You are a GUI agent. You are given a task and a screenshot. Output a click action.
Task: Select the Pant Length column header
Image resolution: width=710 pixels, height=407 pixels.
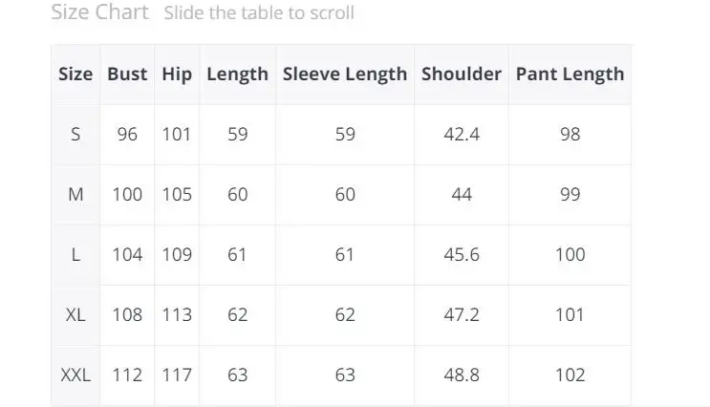(570, 74)
